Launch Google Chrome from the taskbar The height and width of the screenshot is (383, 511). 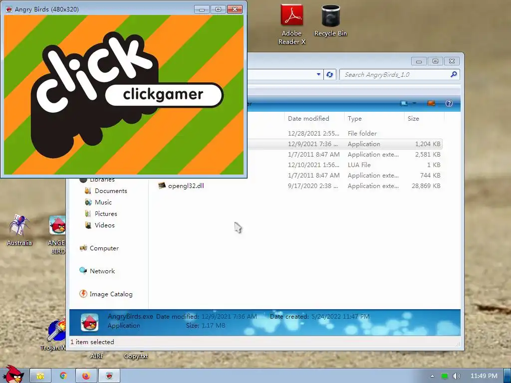pyautogui.click(x=63, y=376)
